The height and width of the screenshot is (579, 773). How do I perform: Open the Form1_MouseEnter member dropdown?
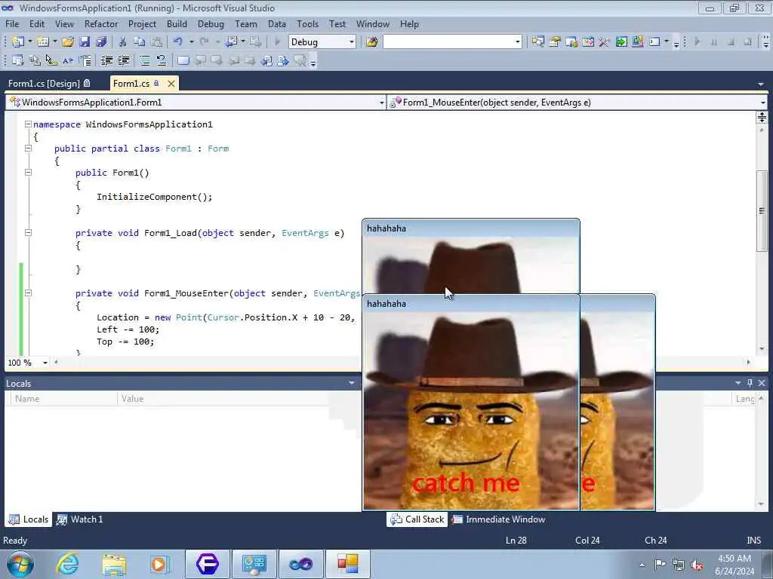(x=763, y=103)
